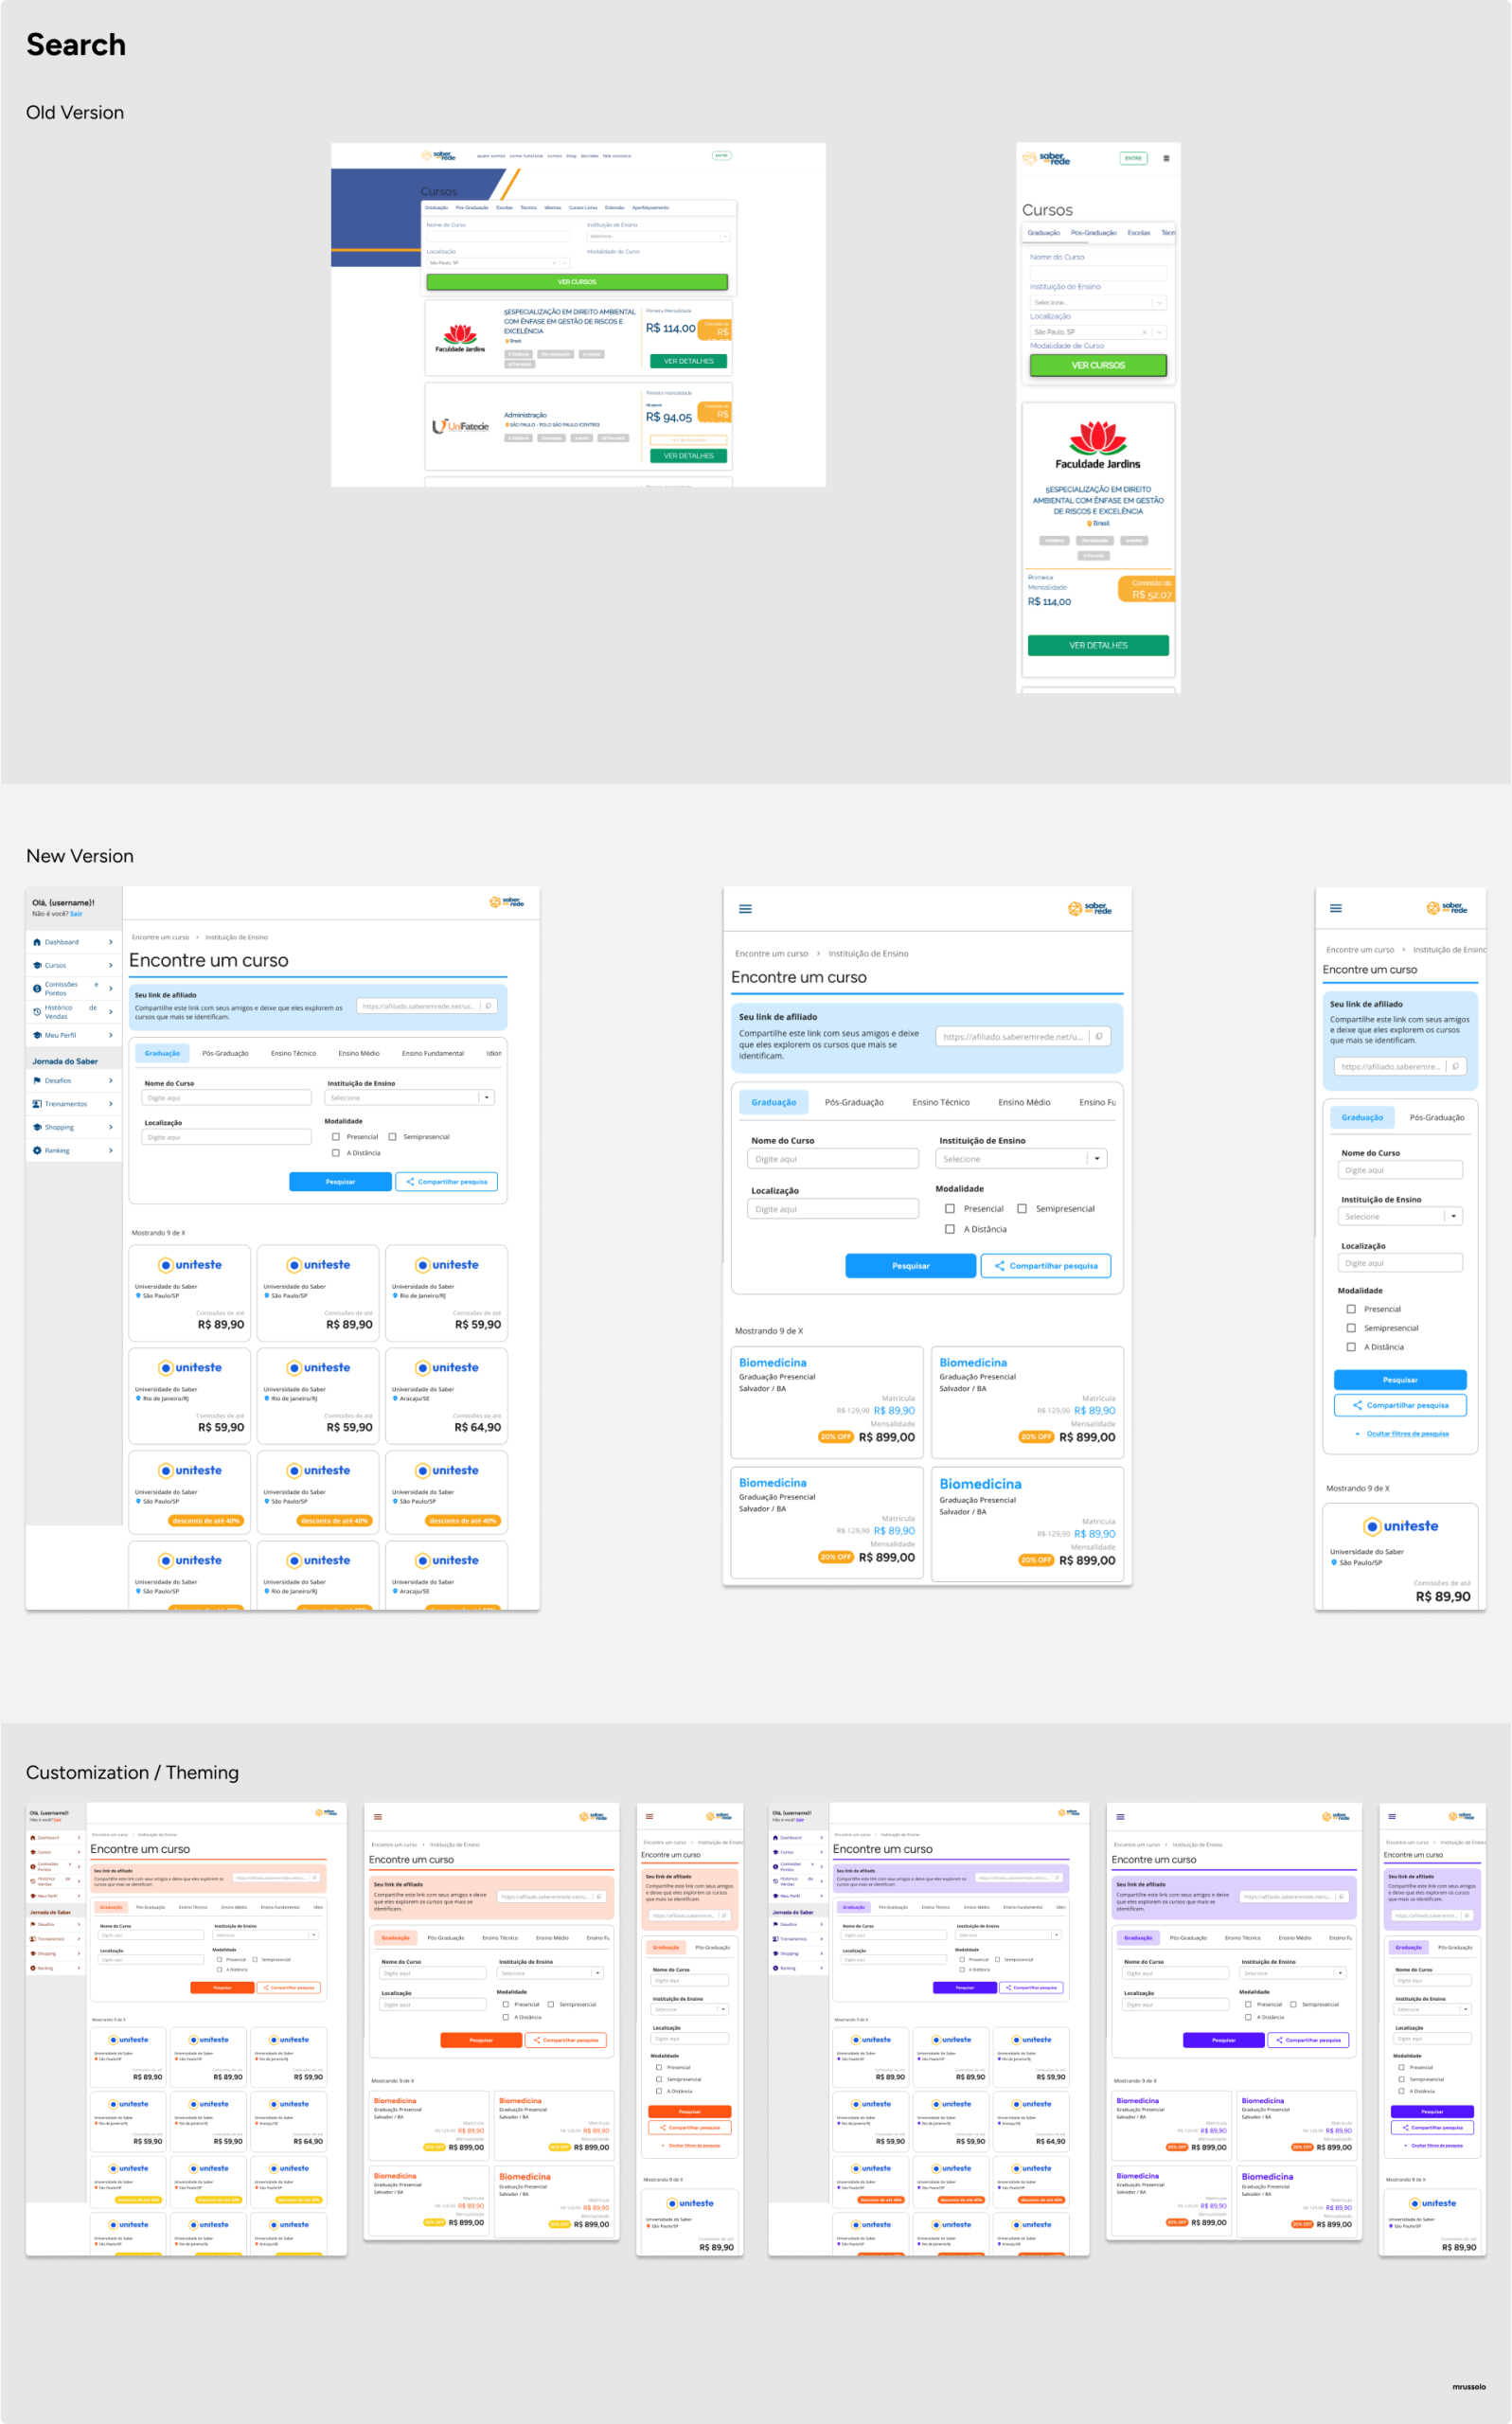Check Semipresencial checkbox in New Version desktop mockup

pos(393,1137)
